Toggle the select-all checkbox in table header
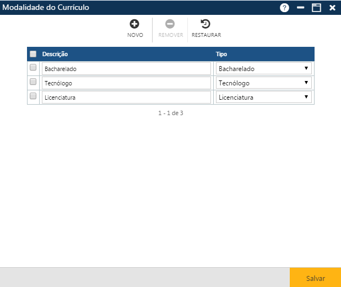 33,54
